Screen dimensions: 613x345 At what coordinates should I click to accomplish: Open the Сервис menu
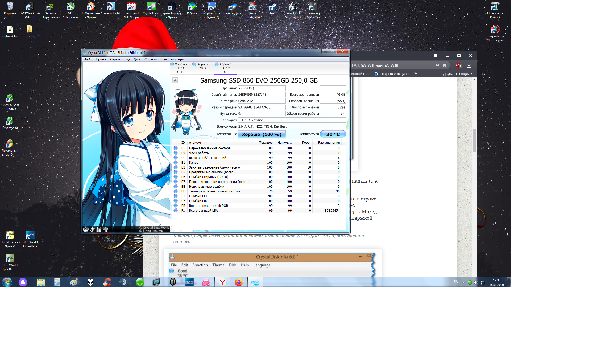tap(115, 59)
